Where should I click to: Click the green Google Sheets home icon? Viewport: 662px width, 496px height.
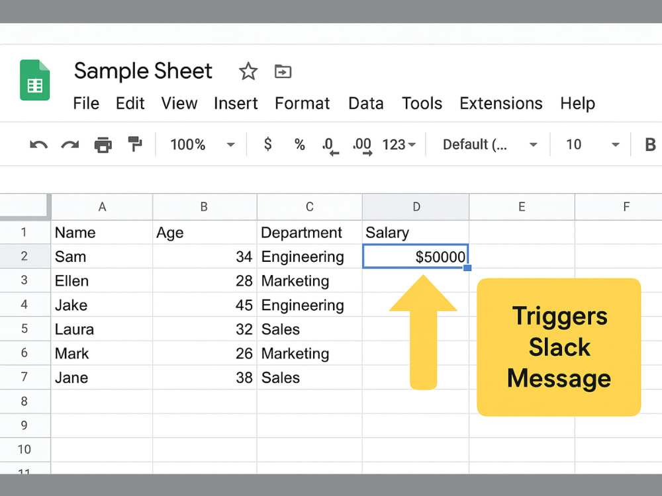pos(34,80)
